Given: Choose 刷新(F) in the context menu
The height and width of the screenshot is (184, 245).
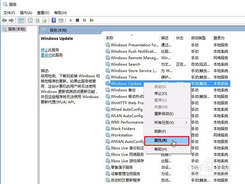Looking at the screenshot, I should coord(167,131).
